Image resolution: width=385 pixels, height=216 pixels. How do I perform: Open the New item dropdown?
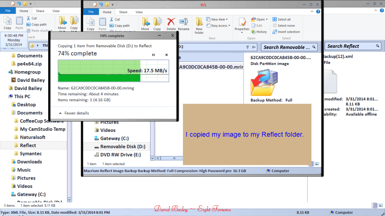[x=217, y=19]
